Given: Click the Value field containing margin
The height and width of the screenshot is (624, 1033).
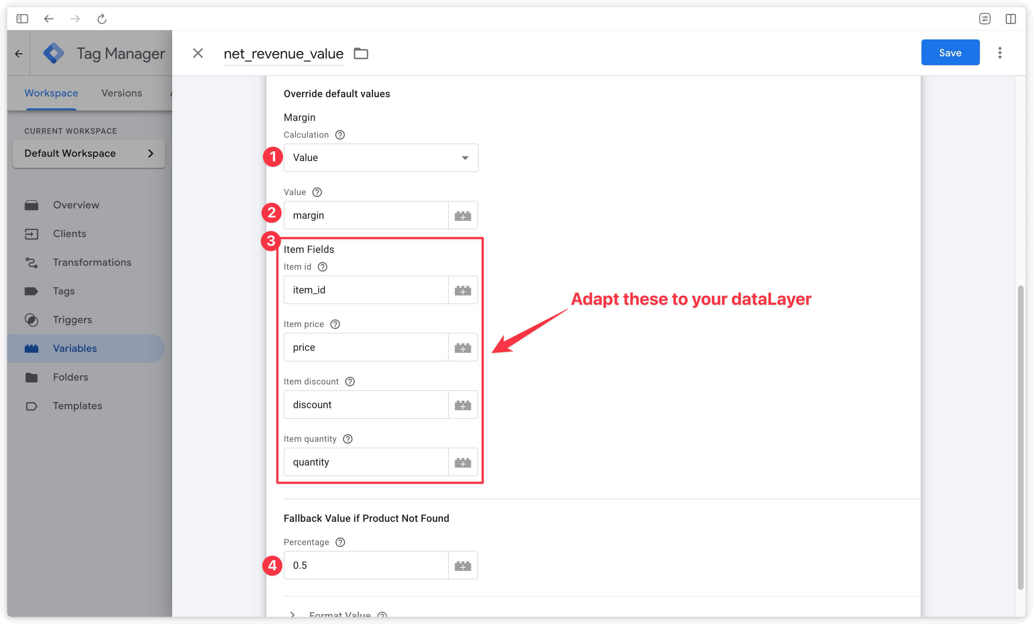Looking at the screenshot, I should (366, 216).
